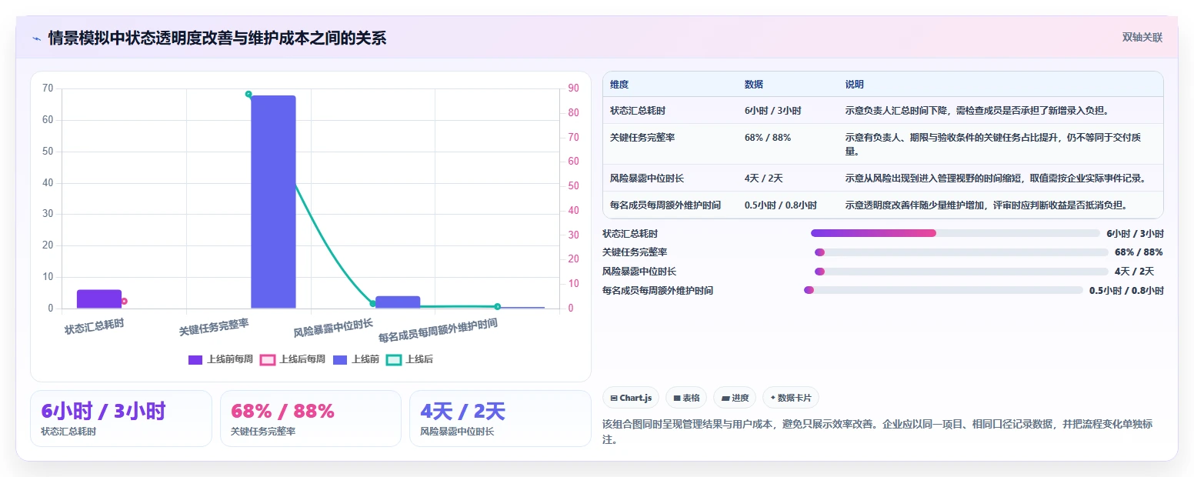Click the right-axis value 90
This screenshot has height=477, width=1194.
(574, 88)
